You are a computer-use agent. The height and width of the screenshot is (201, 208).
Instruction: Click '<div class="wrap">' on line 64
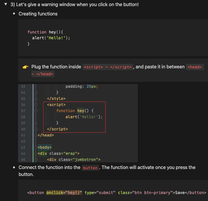point(59,153)
